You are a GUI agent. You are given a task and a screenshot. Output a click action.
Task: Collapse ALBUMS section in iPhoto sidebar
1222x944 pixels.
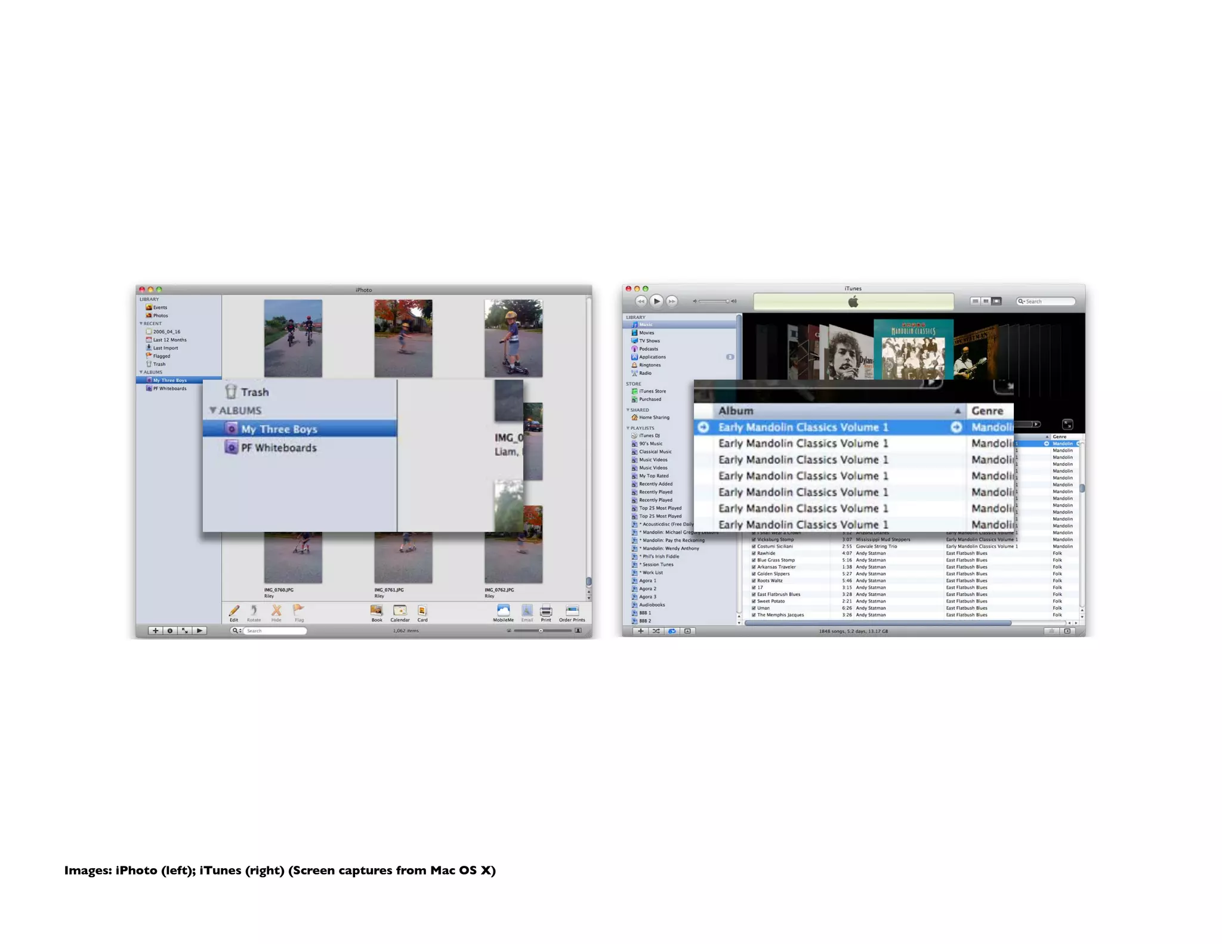(x=141, y=372)
